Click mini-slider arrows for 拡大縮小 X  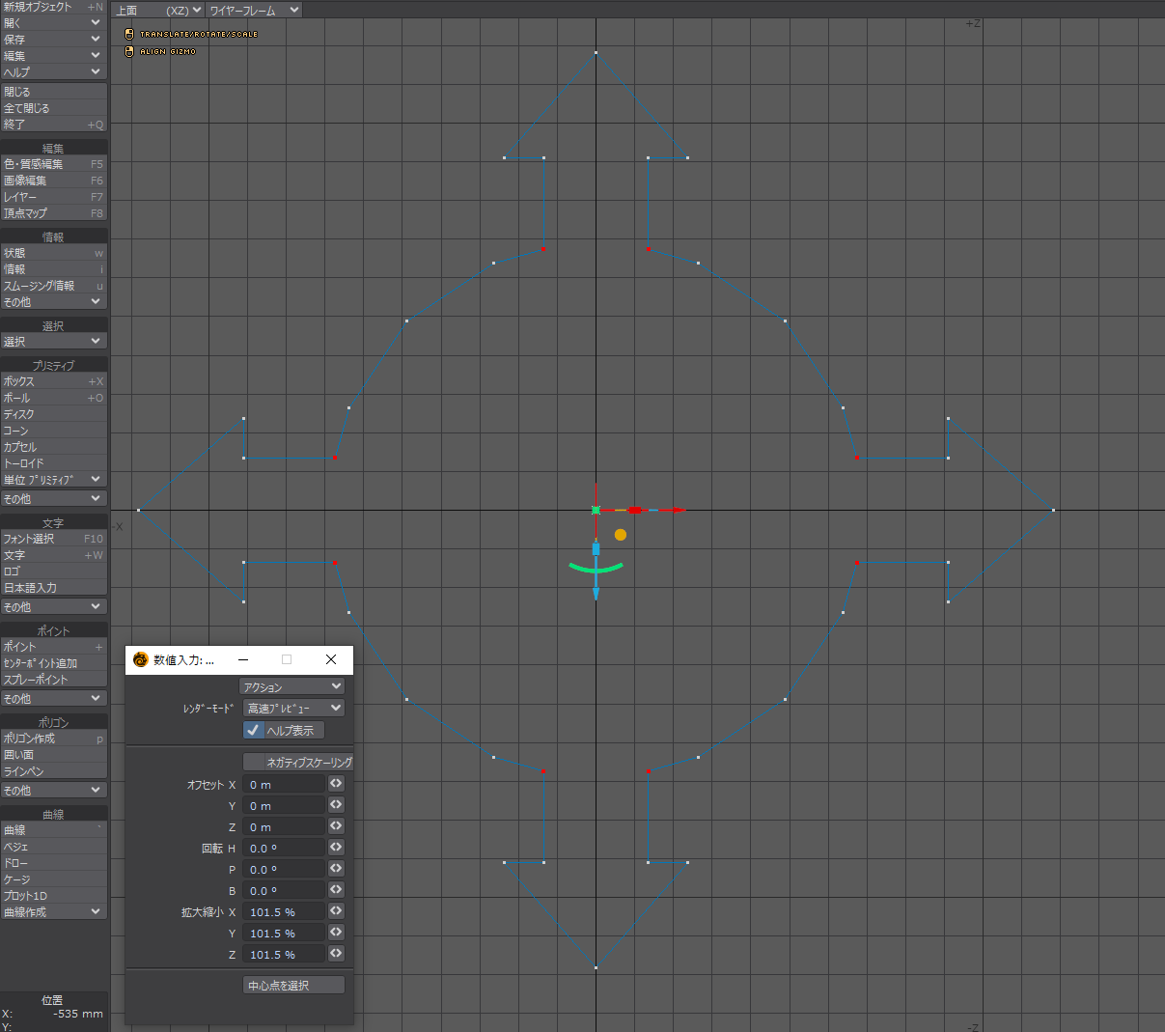tap(336, 911)
